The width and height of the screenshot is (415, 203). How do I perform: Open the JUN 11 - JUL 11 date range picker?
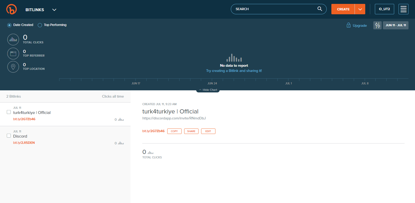click(396, 25)
